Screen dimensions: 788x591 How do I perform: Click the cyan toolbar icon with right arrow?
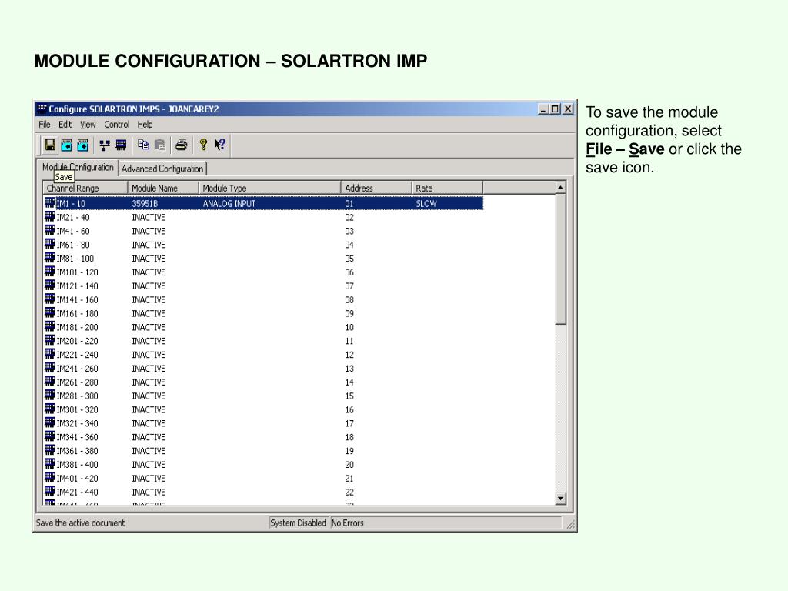point(83,145)
